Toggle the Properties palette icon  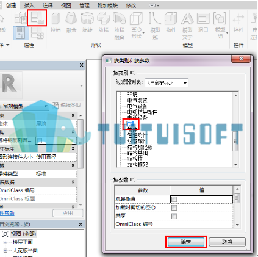(21, 33)
